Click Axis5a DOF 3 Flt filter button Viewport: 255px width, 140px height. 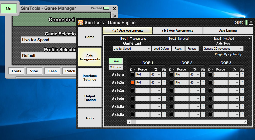coord(242,107)
